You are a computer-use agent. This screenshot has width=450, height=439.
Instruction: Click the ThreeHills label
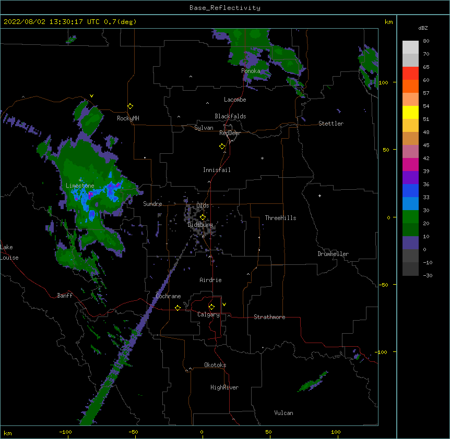coord(280,218)
